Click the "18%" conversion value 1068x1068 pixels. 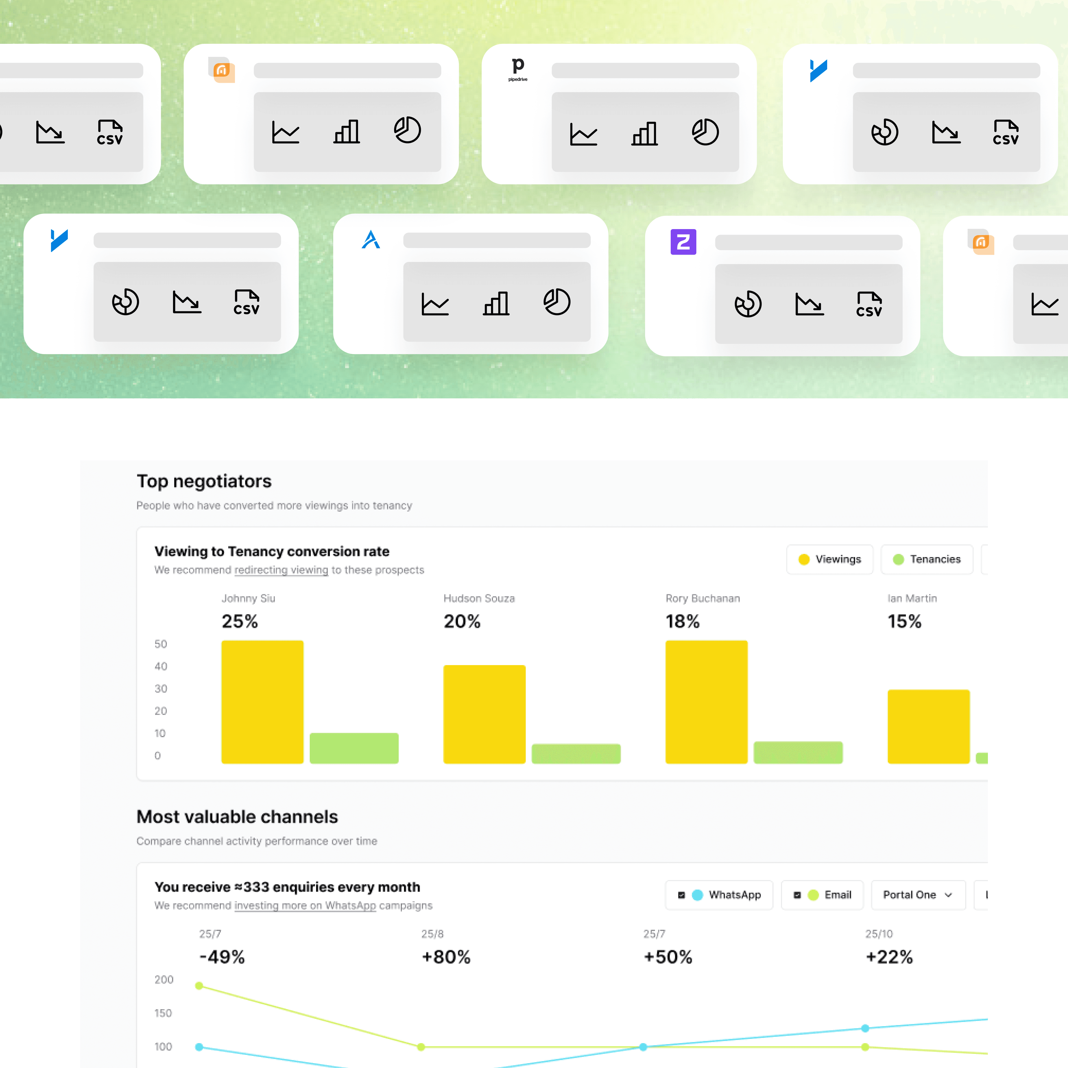click(683, 621)
